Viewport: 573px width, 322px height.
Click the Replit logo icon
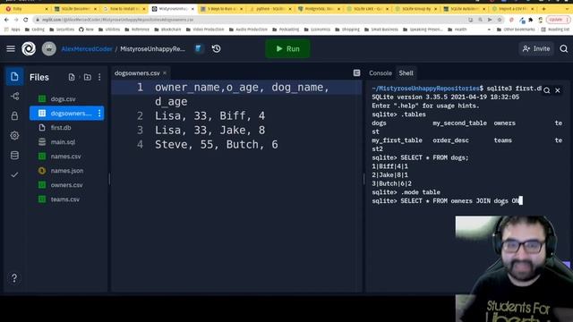tap(29, 48)
